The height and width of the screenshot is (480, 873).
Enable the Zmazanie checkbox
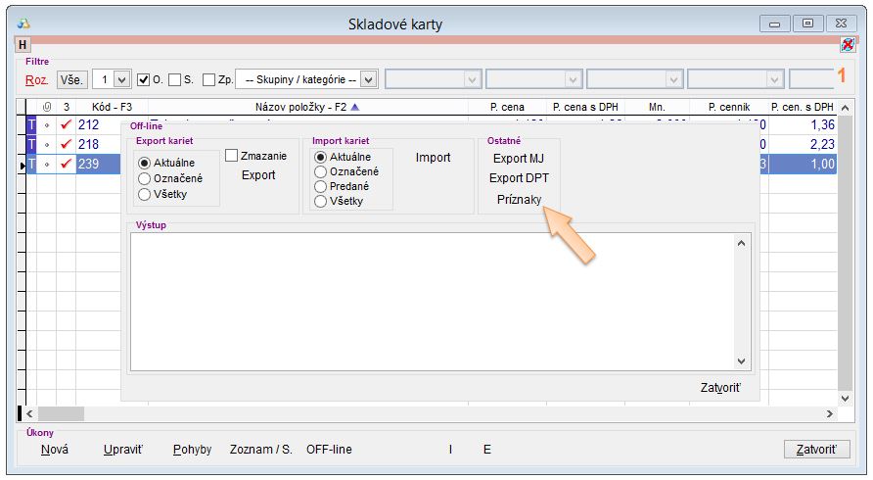click(232, 156)
